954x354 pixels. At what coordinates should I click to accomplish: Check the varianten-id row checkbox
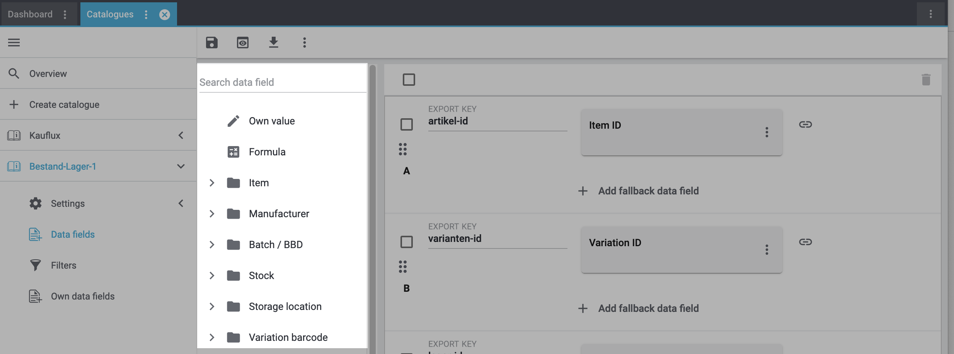(407, 242)
